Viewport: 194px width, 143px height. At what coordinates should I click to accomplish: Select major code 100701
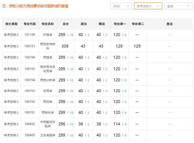[30, 112]
